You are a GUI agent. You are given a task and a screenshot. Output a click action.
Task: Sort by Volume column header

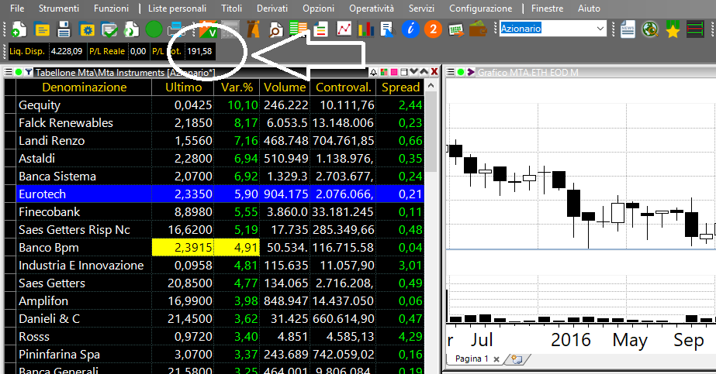pyautogui.click(x=285, y=87)
